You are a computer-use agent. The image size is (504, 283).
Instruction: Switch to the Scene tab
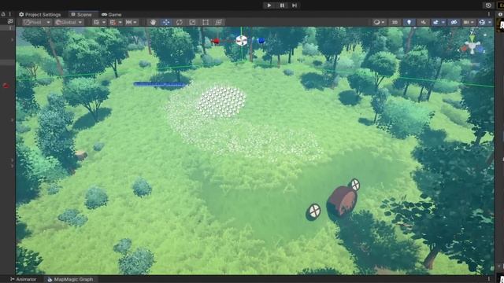pos(81,14)
